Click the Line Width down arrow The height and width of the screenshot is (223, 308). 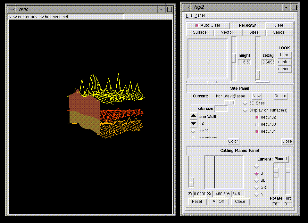(194, 123)
